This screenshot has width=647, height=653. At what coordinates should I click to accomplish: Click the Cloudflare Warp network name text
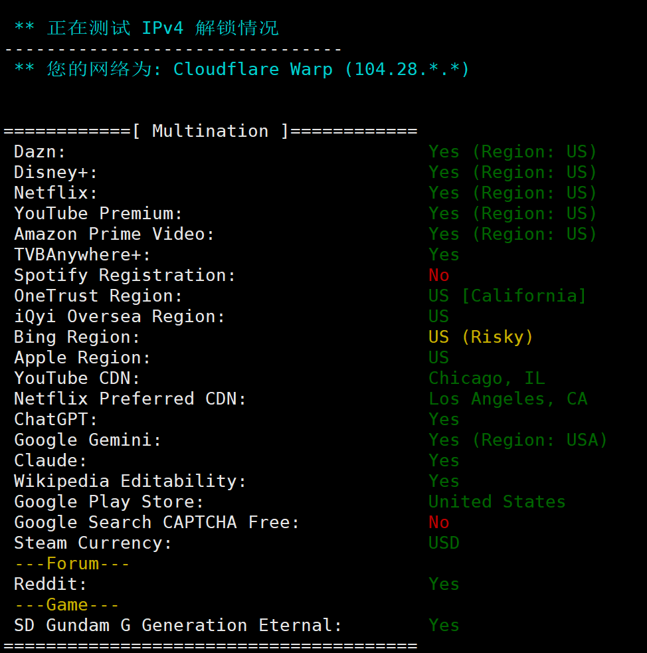pyautogui.click(x=252, y=69)
